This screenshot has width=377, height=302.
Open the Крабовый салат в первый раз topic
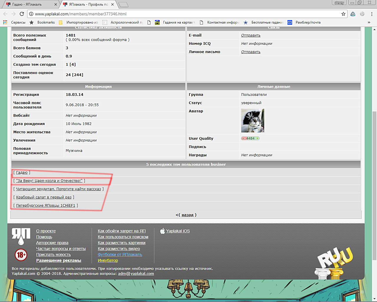coord(44,197)
